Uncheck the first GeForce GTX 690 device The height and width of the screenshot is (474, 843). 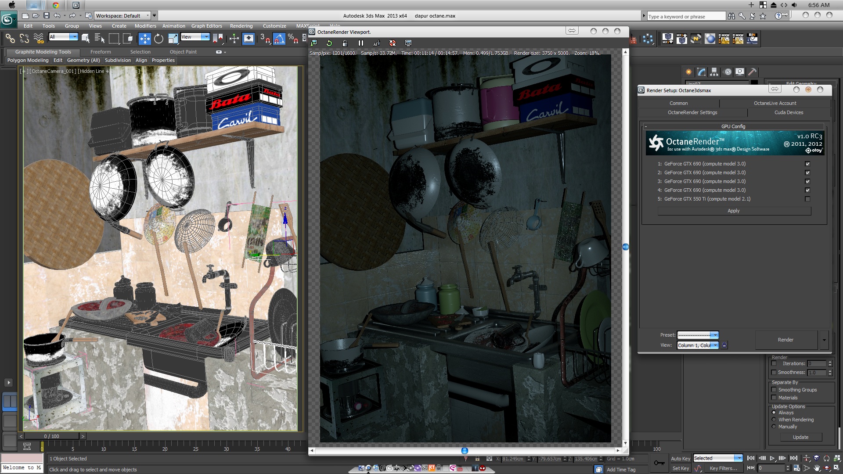(807, 164)
